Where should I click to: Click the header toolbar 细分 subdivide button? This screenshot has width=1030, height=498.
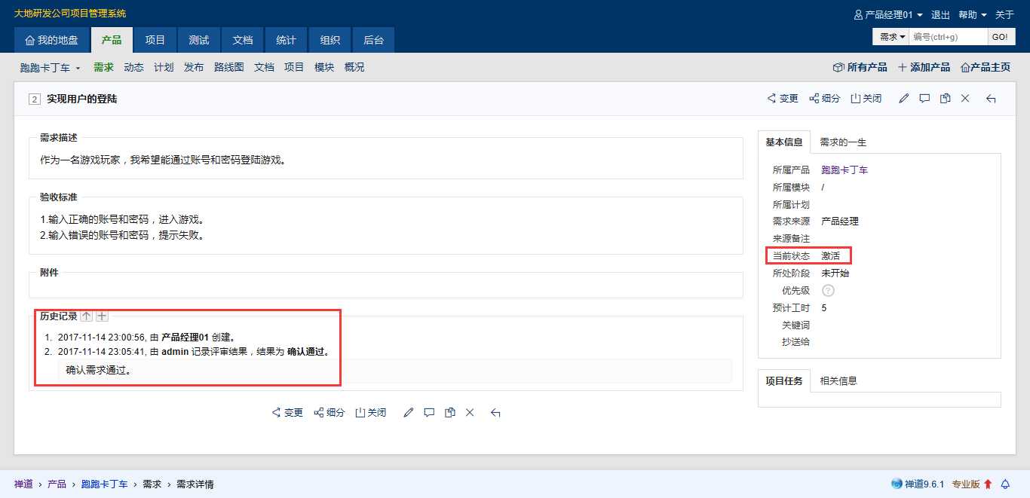click(824, 99)
